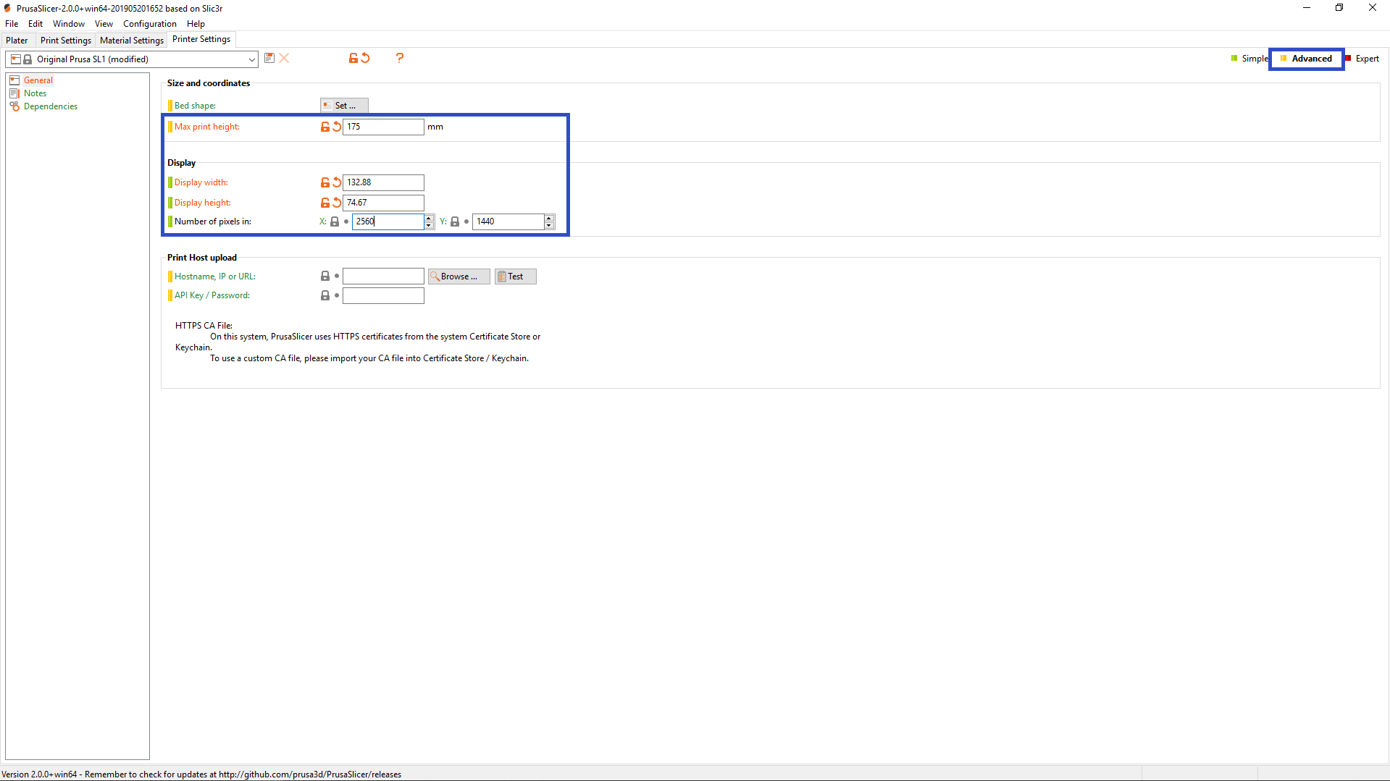
Task: Select Dependencies in the settings tree
Action: click(x=51, y=106)
